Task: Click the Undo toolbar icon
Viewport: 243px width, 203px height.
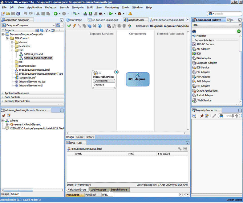Action: [x=26, y=14]
